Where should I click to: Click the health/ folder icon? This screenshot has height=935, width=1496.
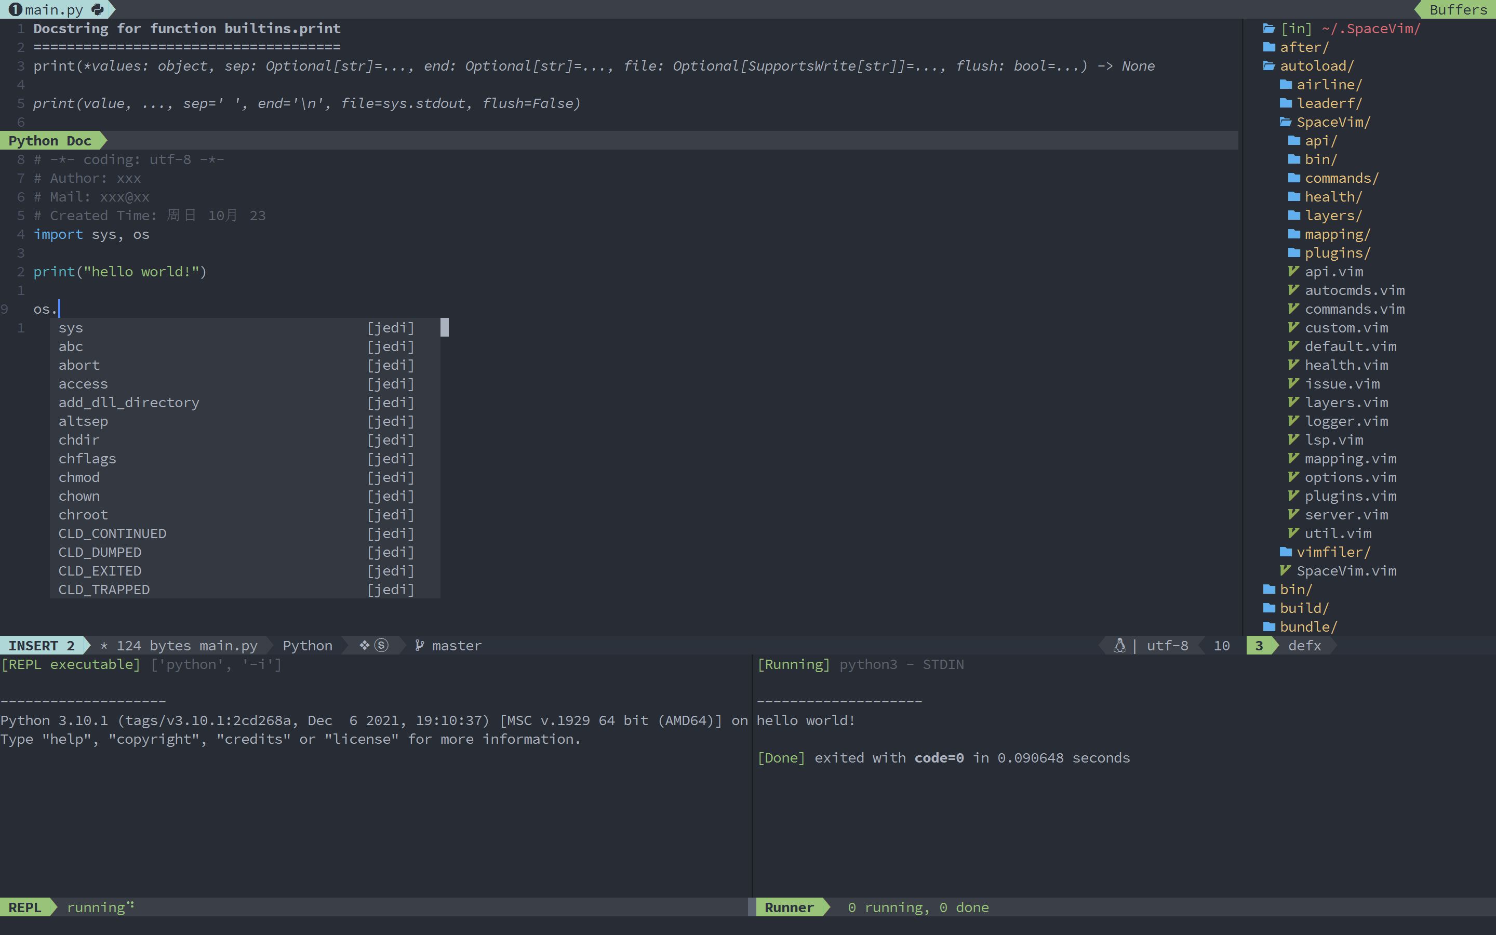coord(1294,197)
